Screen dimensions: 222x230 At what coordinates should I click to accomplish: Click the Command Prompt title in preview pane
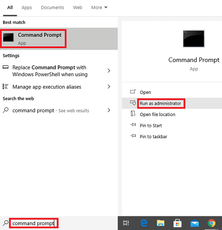[194, 60]
